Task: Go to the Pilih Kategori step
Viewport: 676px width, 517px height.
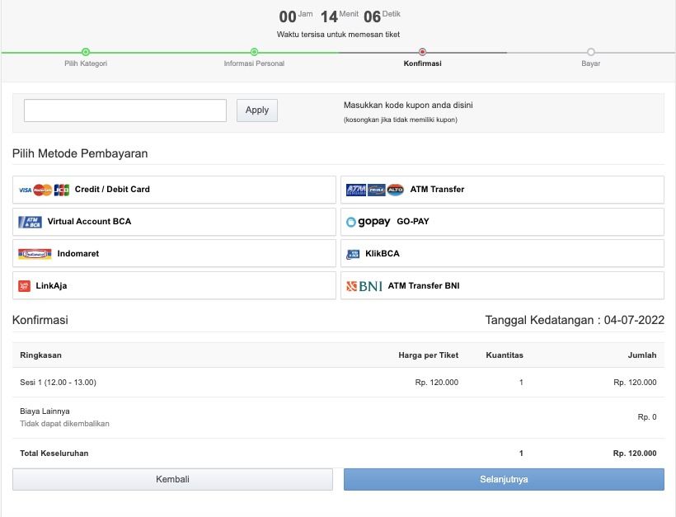Action: click(86, 52)
